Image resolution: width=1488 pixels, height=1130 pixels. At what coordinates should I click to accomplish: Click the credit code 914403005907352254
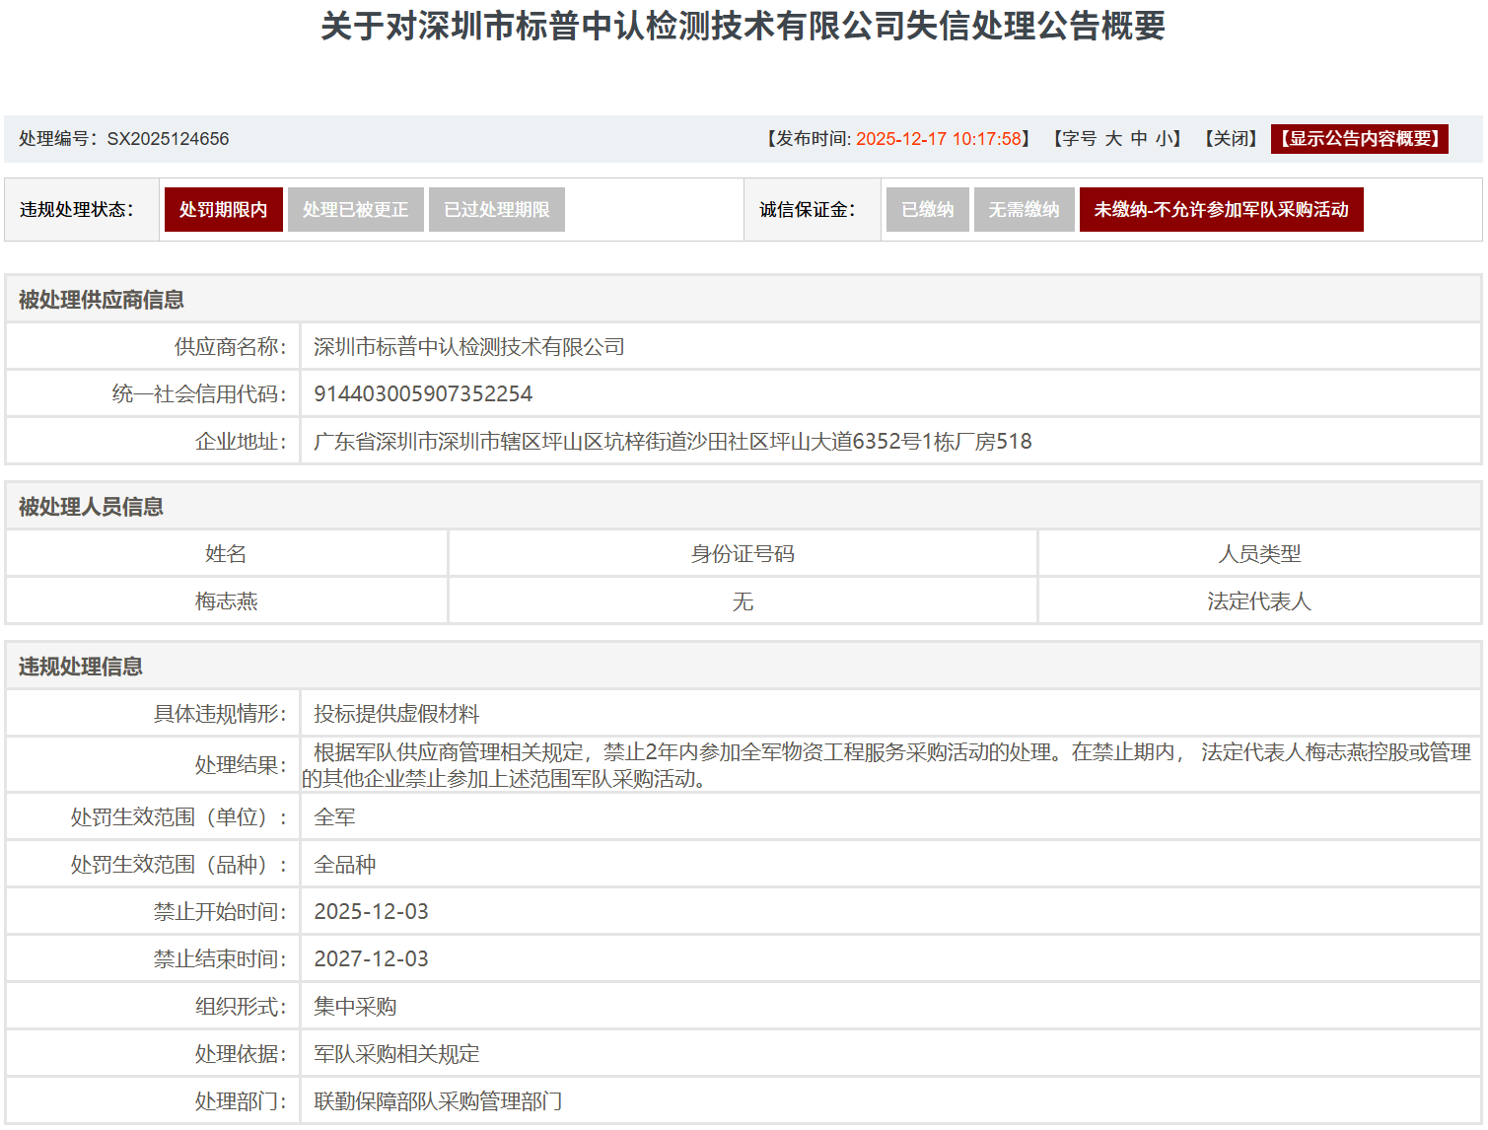tap(423, 394)
